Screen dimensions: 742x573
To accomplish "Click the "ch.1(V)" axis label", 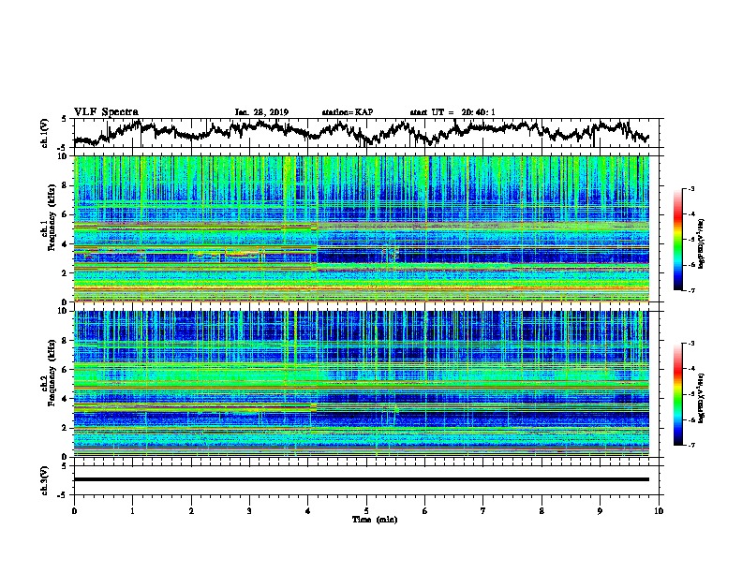I will click(44, 133).
